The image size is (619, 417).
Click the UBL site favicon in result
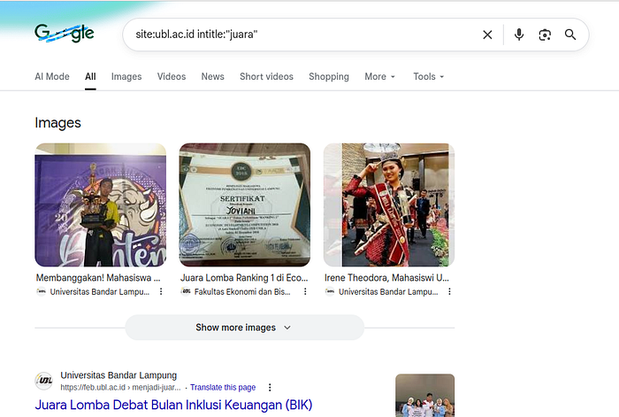44,381
